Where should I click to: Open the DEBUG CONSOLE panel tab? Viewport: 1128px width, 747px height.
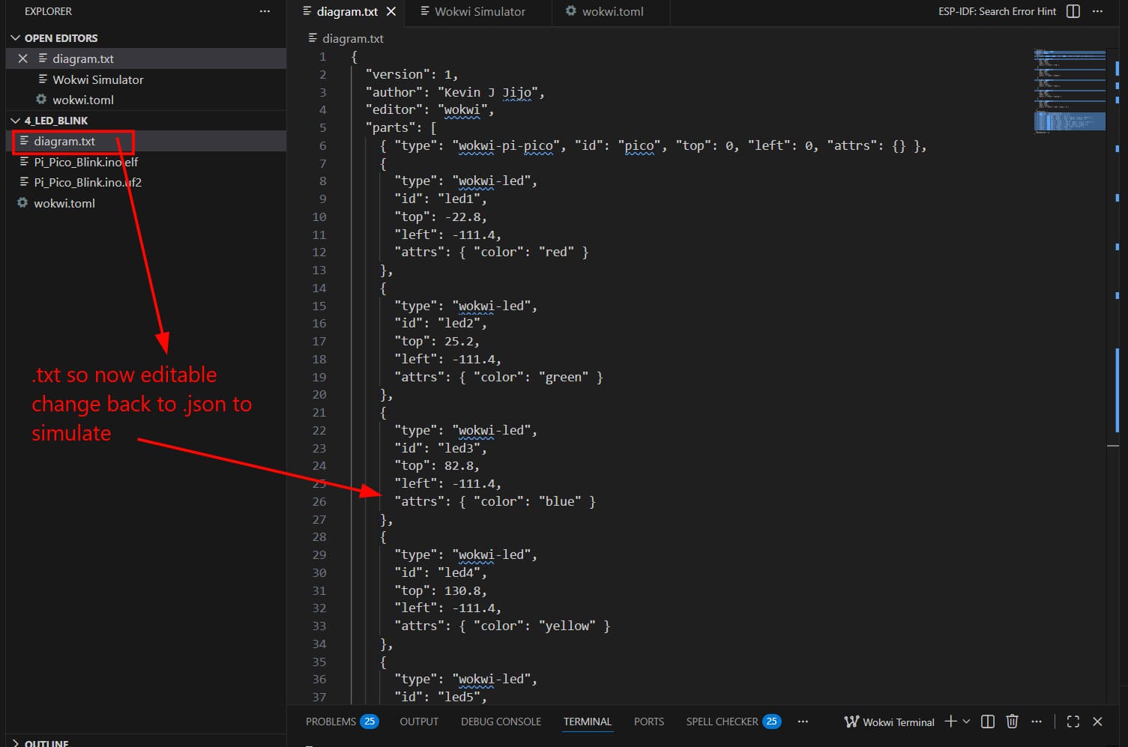[500, 721]
